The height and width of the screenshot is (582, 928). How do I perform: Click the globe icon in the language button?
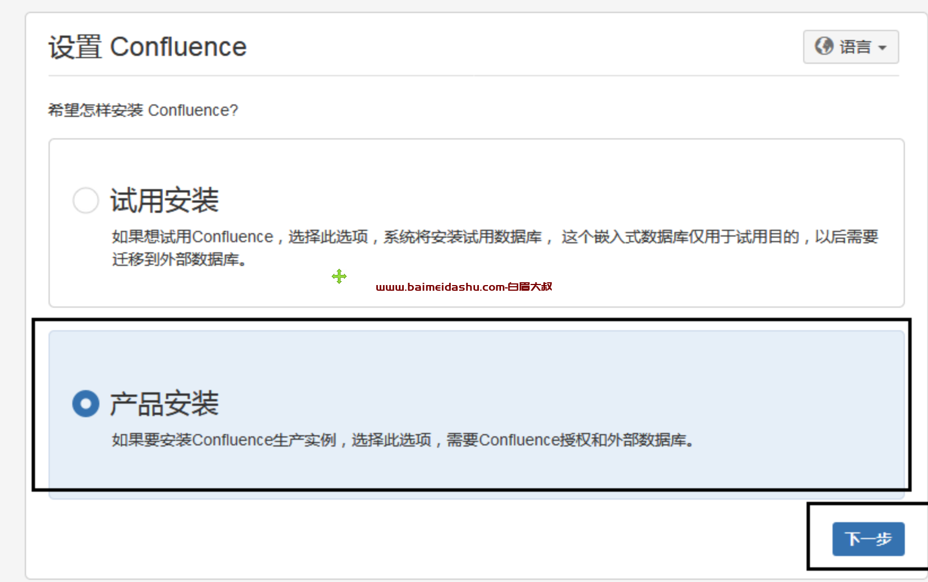(x=824, y=46)
